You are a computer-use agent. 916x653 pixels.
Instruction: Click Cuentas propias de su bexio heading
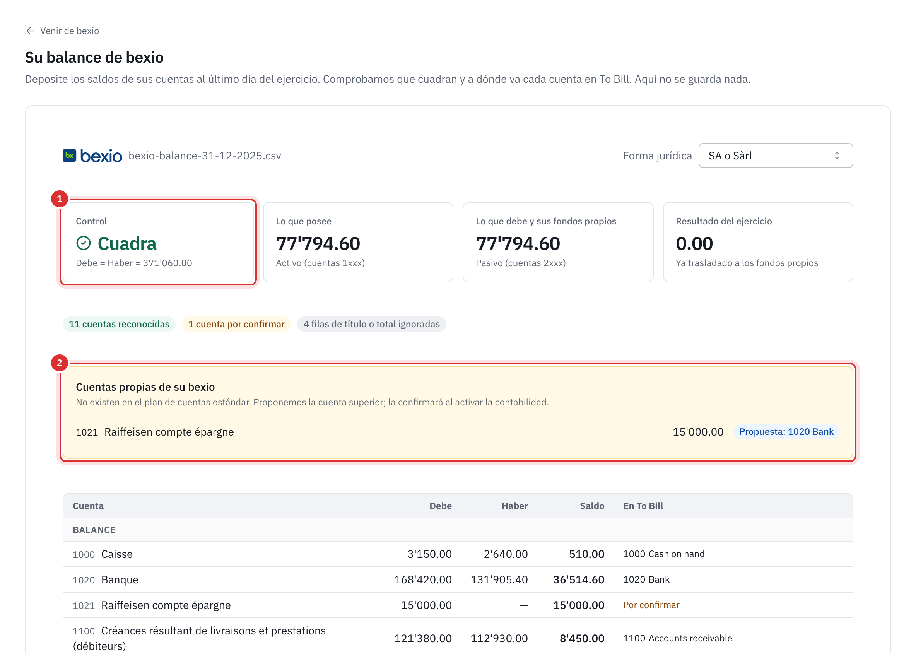145,387
